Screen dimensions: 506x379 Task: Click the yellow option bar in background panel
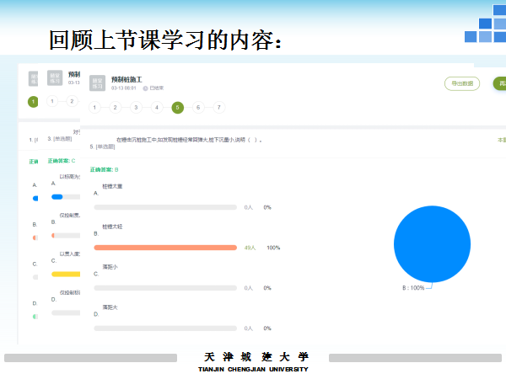(x=65, y=274)
